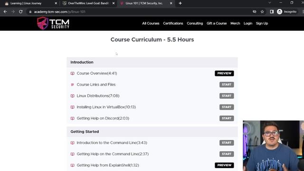
Task: Open the Merch nav link
Action: (235, 23)
